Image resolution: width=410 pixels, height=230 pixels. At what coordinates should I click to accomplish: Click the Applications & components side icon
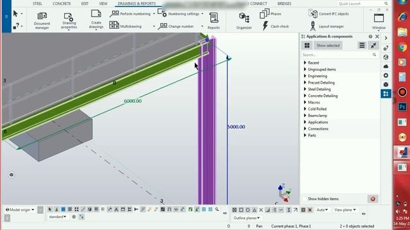pyautogui.click(x=386, y=94)
